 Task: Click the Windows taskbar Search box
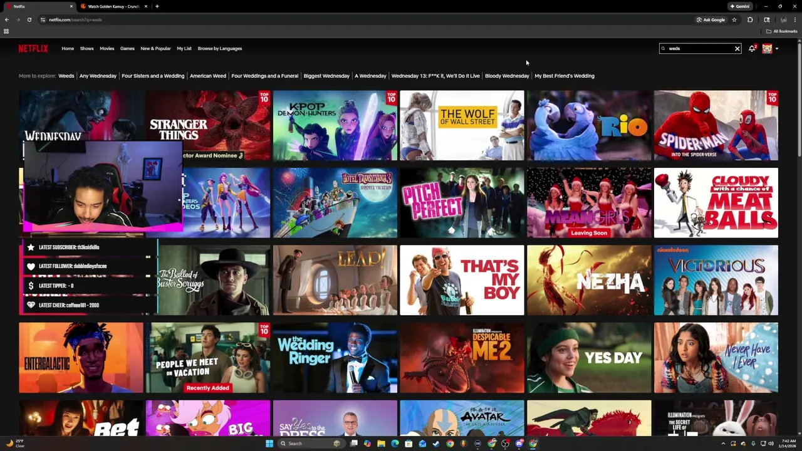click(311, 443)
